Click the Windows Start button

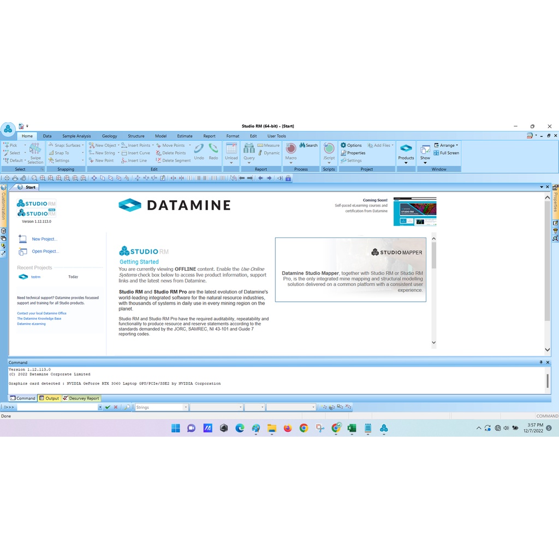pyautogui.click(x=175, y=428)
